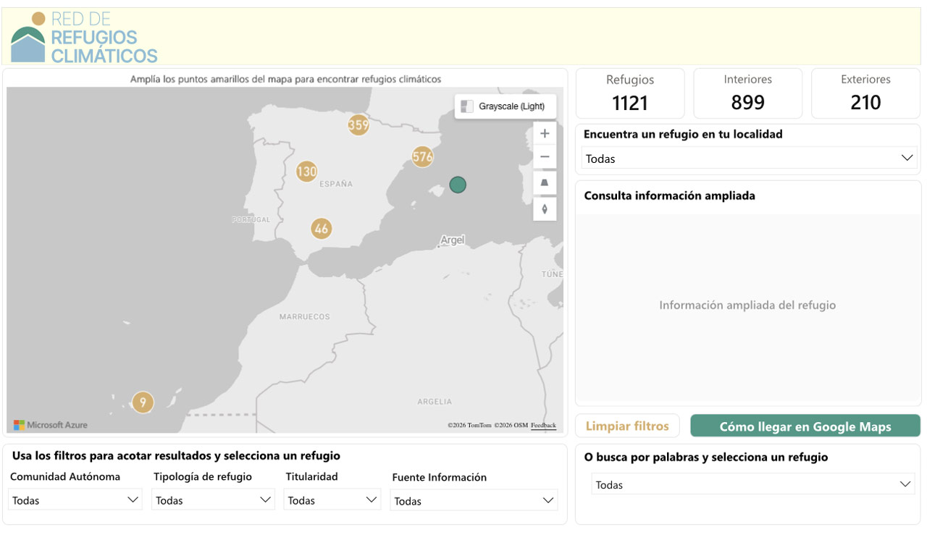Click the Red de Refugios Climáticos logo
This screenshot has width=927, height=540.
pos(84,38)
